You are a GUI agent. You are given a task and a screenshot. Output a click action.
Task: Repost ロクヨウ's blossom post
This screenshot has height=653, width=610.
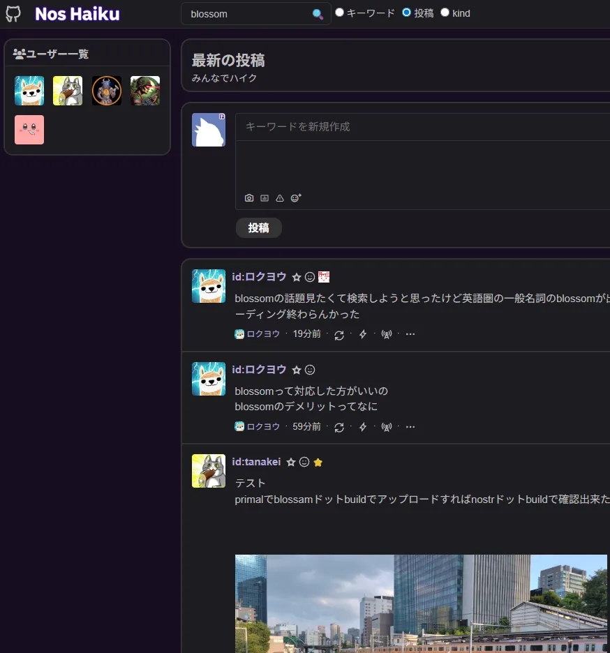pos(339,334)
